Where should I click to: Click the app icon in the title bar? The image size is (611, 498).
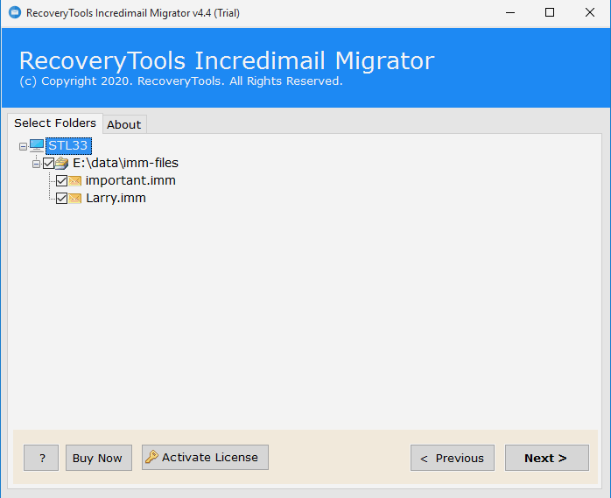pos(14,13)
